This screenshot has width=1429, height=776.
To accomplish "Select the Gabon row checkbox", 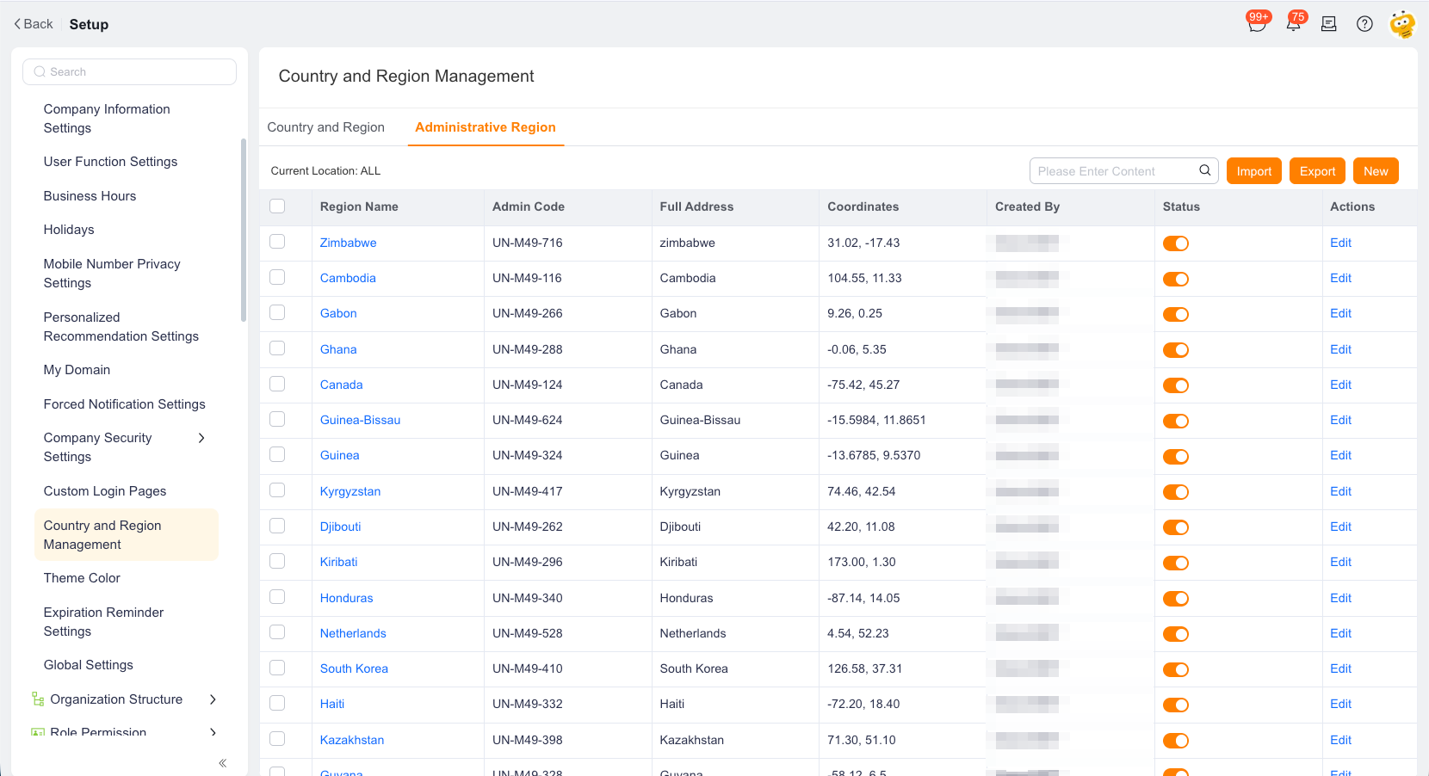I will click(x=277, y=313).
